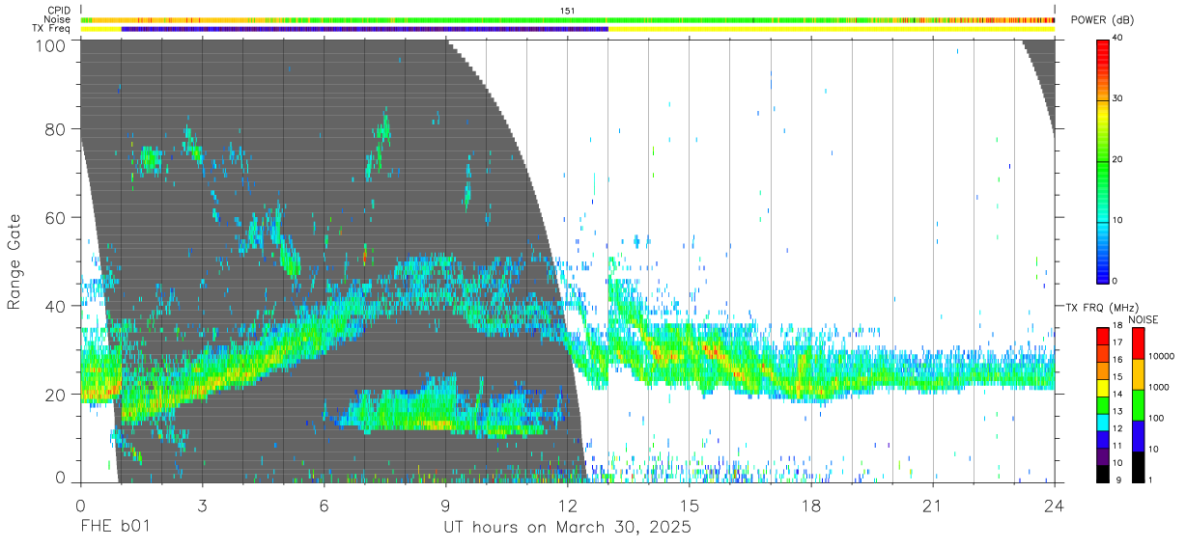Select the 21 tick on the UT hours axis
The height and width of the screenshot is (547, 1186).
[x=933, y=506]
